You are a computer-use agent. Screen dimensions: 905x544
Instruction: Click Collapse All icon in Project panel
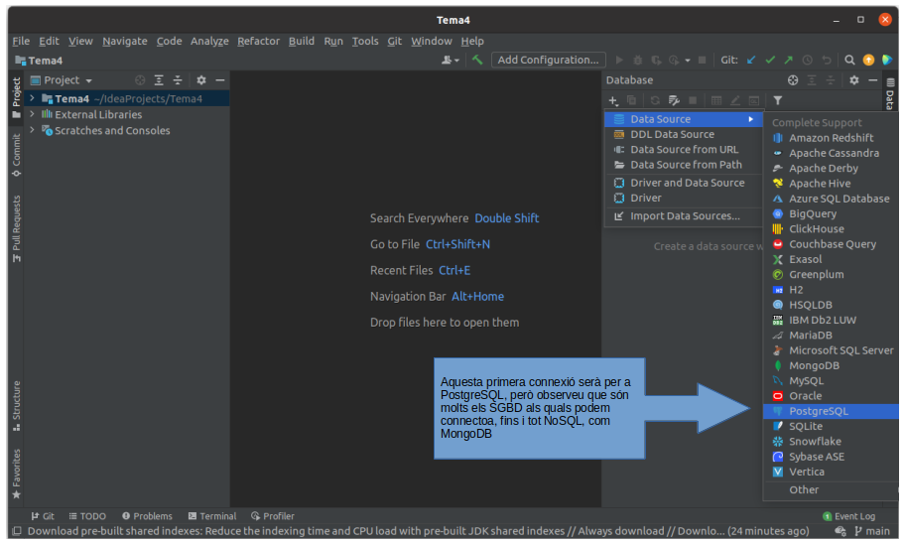point(178,80)
